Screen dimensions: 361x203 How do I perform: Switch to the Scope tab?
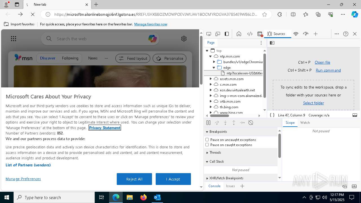click(x=290, y=123)
